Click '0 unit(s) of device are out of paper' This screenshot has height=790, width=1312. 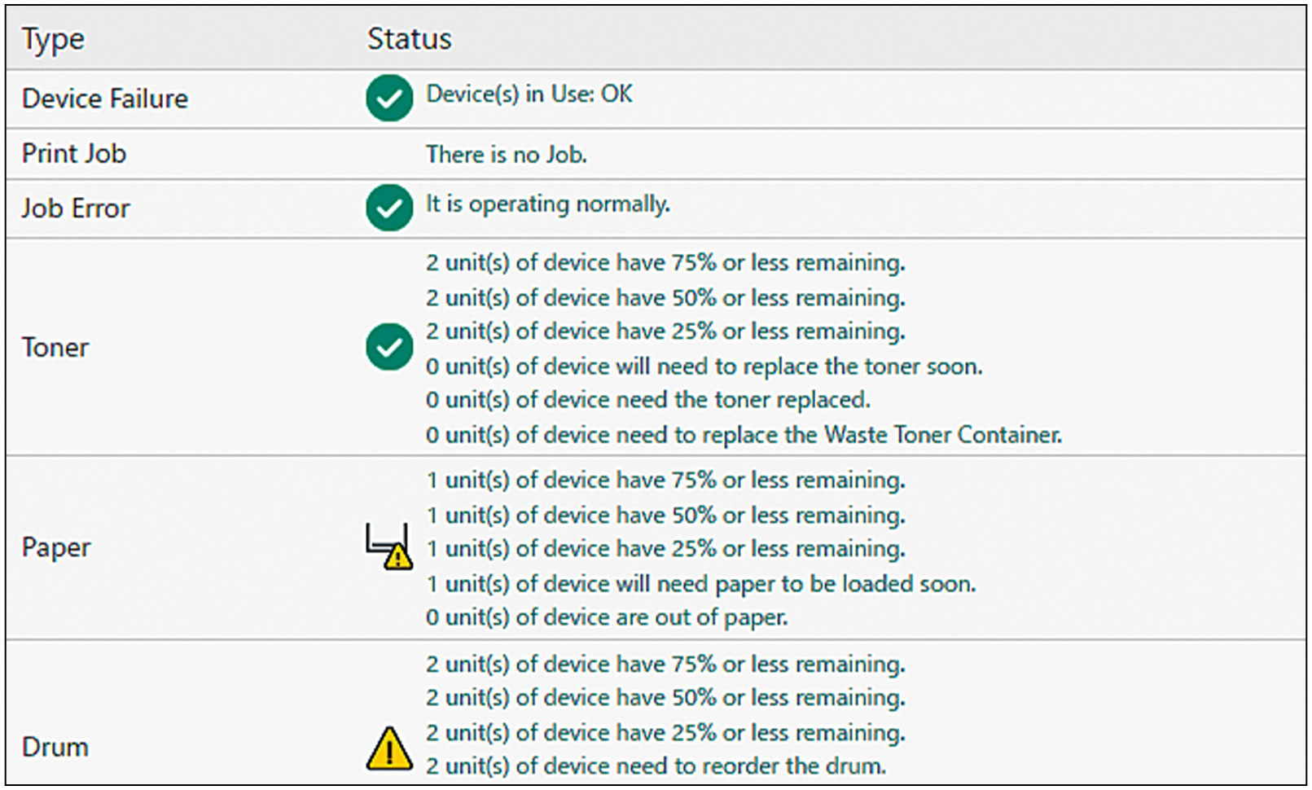[x=606, y=617]
